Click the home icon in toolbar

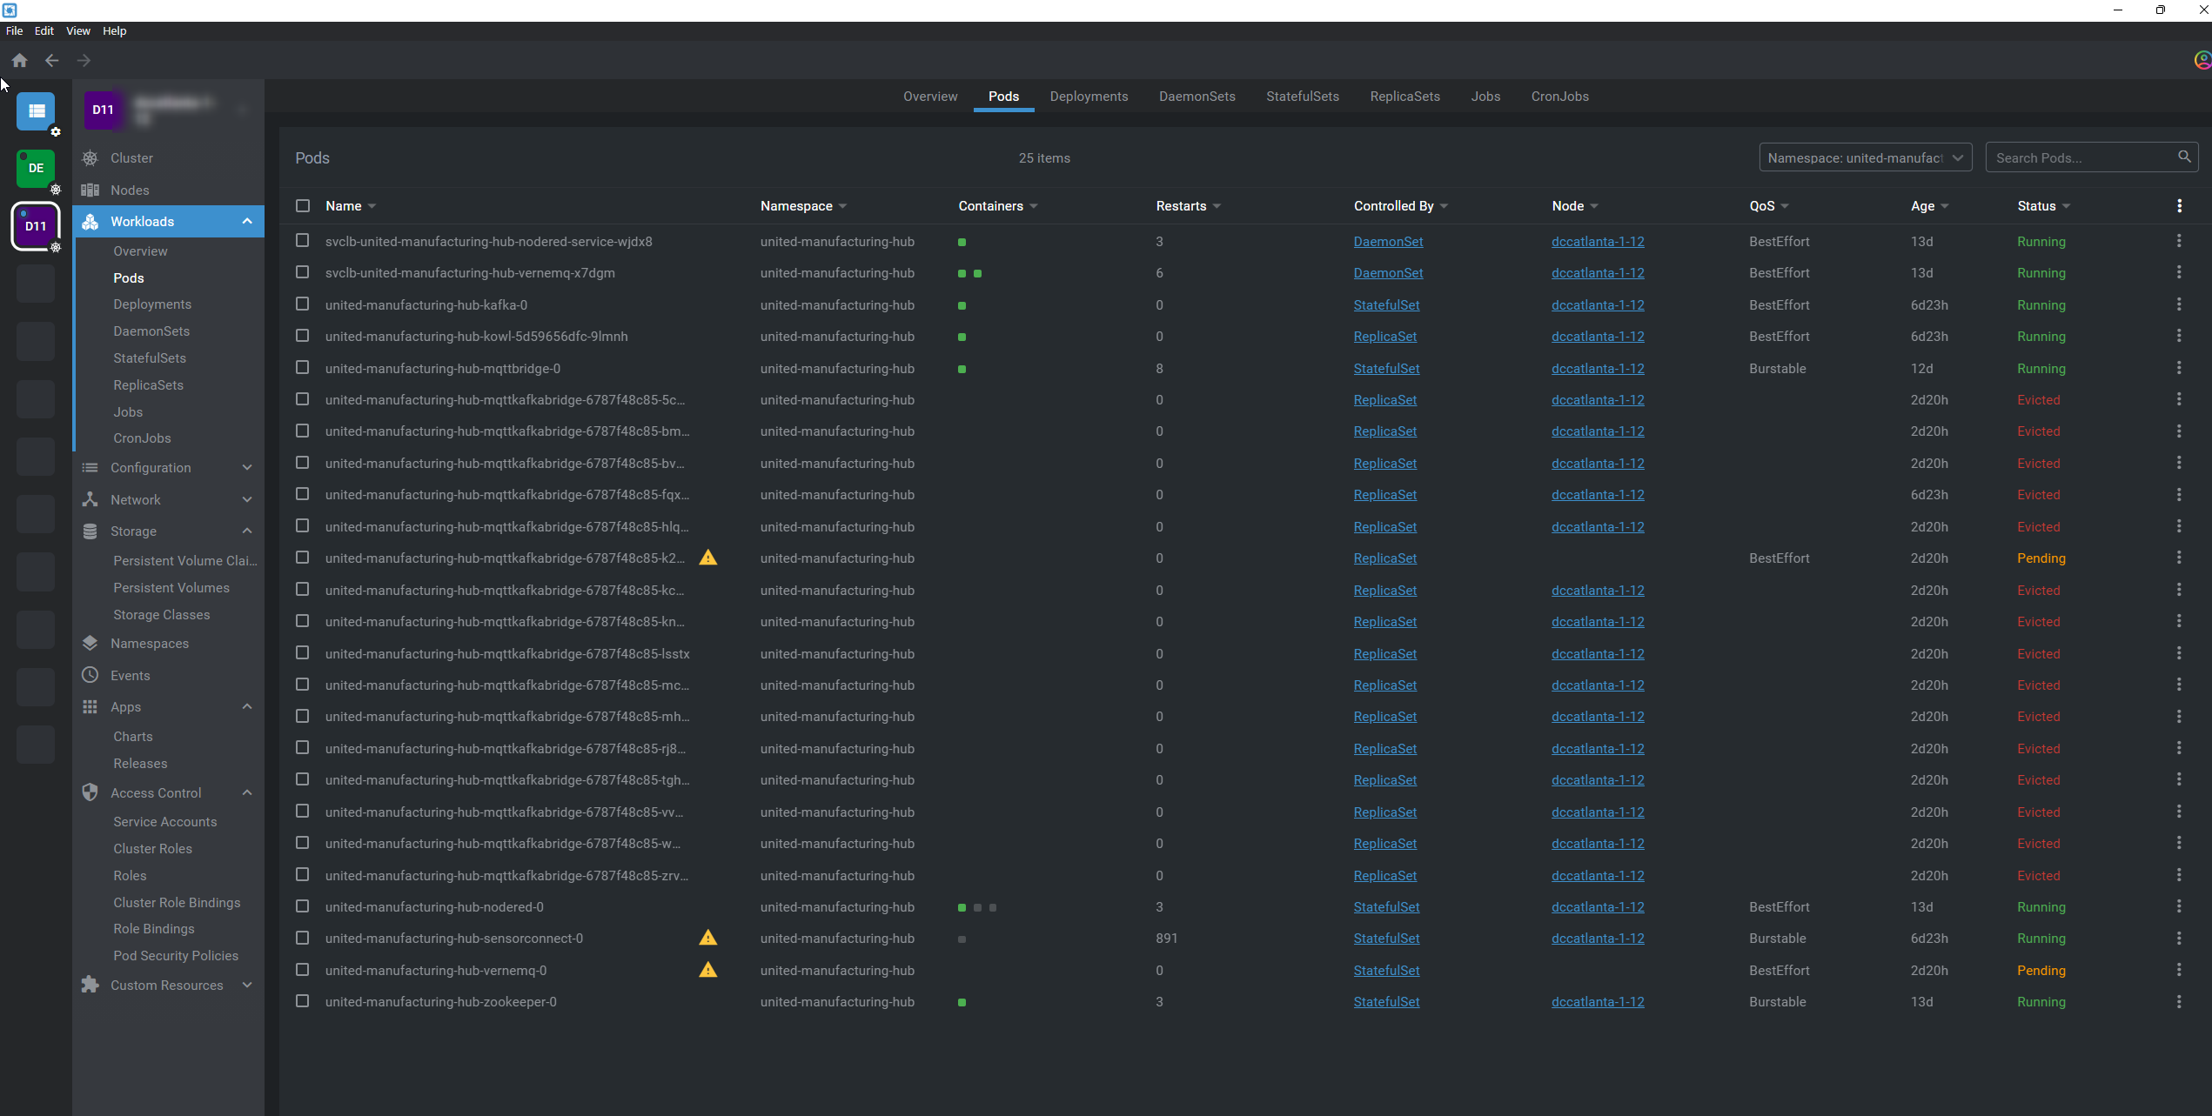pos(19,60)
